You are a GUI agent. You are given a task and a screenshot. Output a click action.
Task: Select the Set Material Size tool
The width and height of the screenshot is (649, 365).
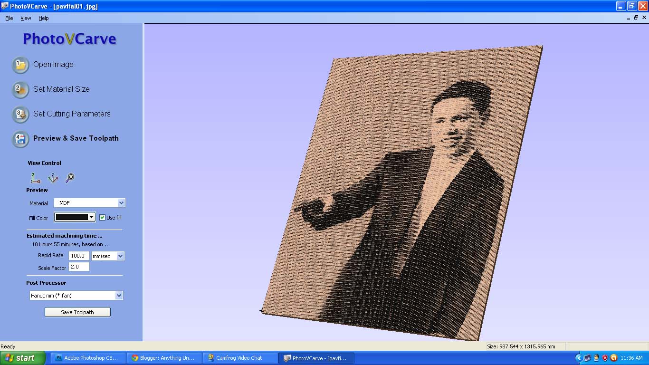[x=61, y=89]
